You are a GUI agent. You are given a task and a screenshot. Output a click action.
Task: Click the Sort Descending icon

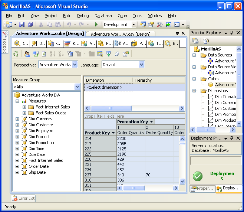pos(61,54)
